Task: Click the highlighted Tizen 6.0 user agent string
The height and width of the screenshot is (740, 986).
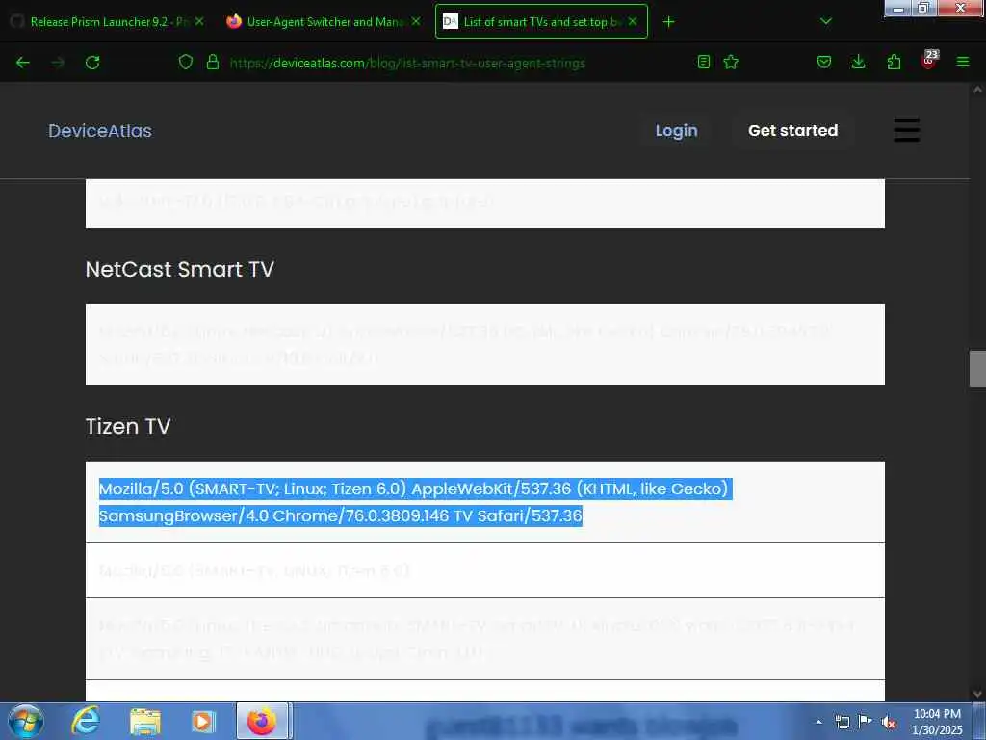Action: click(416, 502)
